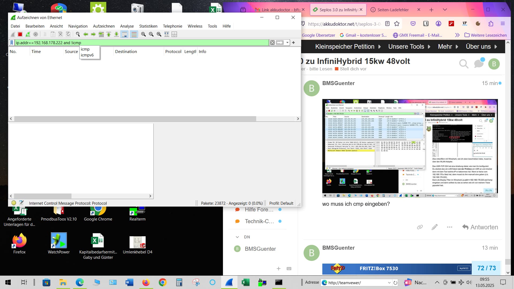This screenshot has width=514, height=289.
Task: Toggle auto-scroll during live capture
Action: point(124,34)
